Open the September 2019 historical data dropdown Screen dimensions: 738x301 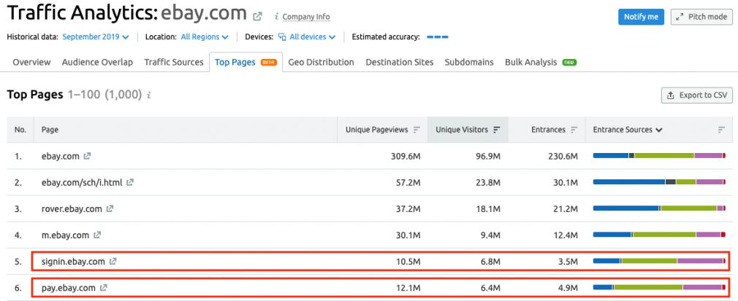tap(96, 36)
